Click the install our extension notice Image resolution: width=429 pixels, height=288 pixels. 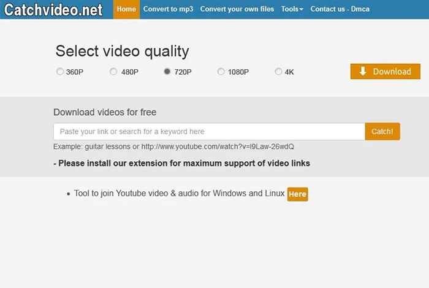click(x=182, y=164)
